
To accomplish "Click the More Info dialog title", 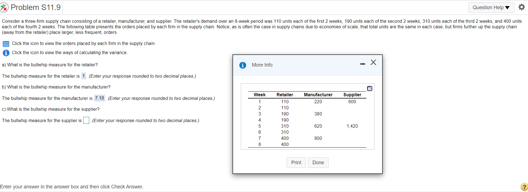I will [262, 65].
